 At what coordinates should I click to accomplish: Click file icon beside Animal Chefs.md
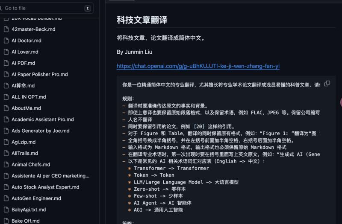click(x=6, y=165)
